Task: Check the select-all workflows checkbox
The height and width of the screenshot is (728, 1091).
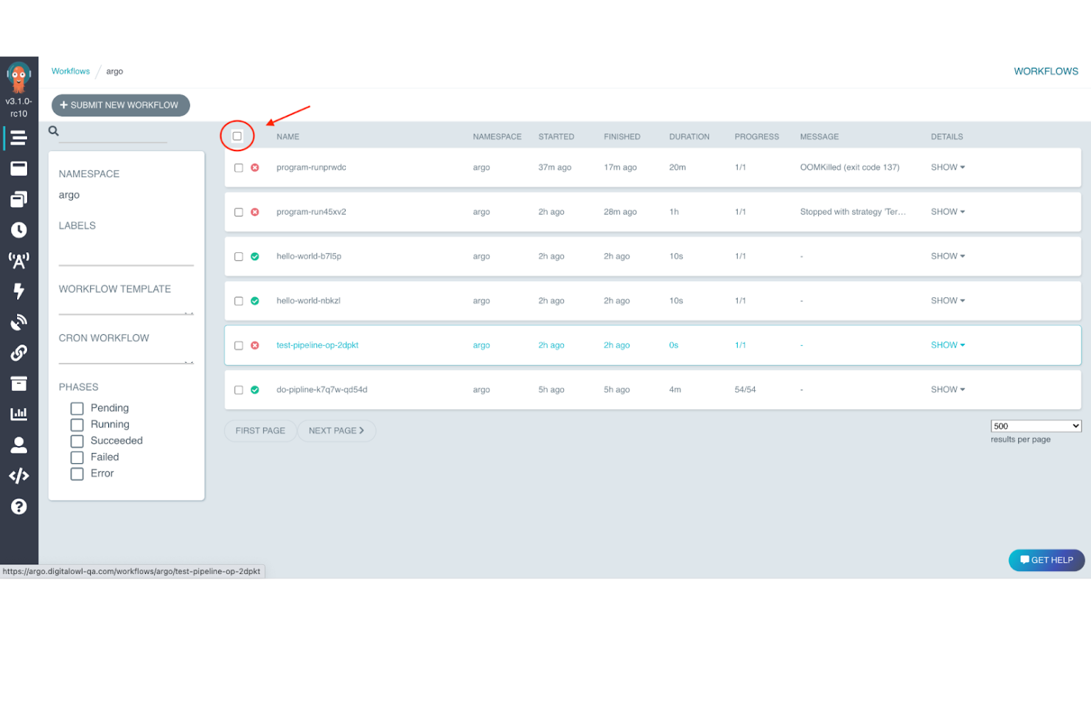Action: (237, 136)
